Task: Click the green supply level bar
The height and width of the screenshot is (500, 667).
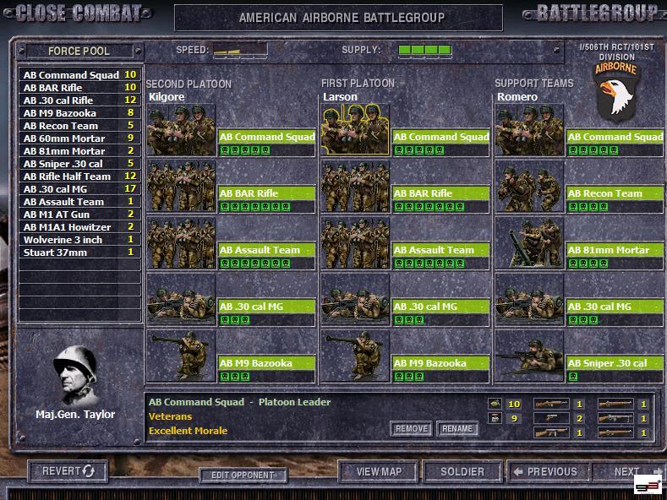Action: [x=424, y=50]
